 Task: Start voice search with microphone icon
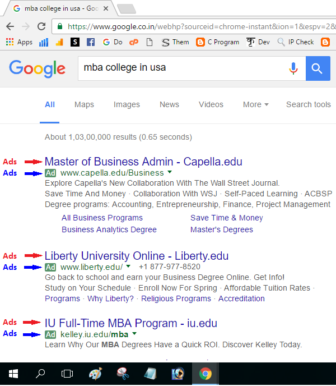tap(293, 68)
